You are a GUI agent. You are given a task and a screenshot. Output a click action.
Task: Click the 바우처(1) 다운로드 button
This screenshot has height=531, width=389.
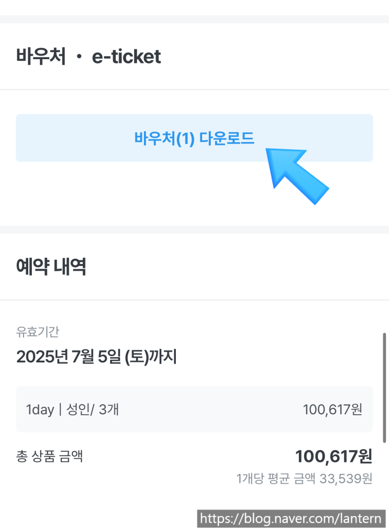point(194,138)
